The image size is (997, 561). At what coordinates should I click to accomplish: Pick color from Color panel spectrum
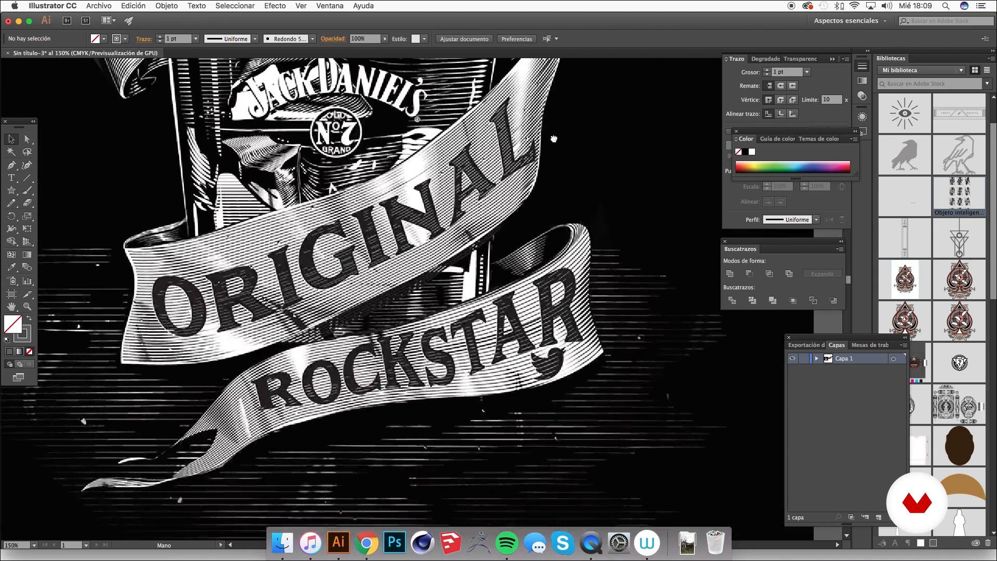tap(792, 167)
